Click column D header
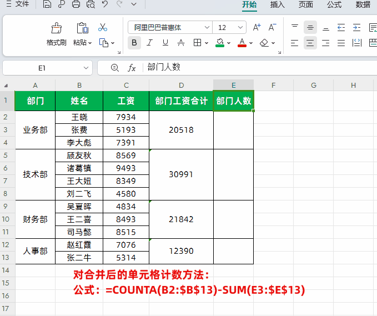The width and height of the screenshot is (377, 316). click(182, 85)
